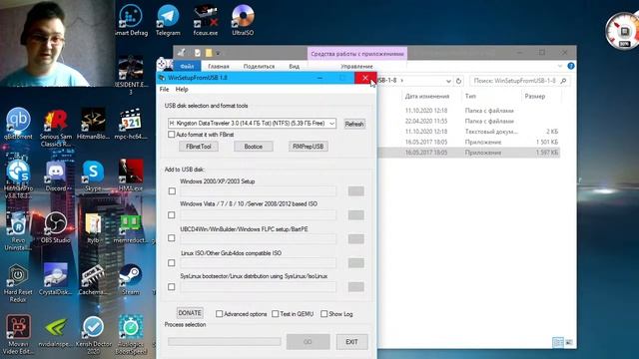
Task: Open the Help menu in WinSetupFromUSB
Action: tap(182, 89)
